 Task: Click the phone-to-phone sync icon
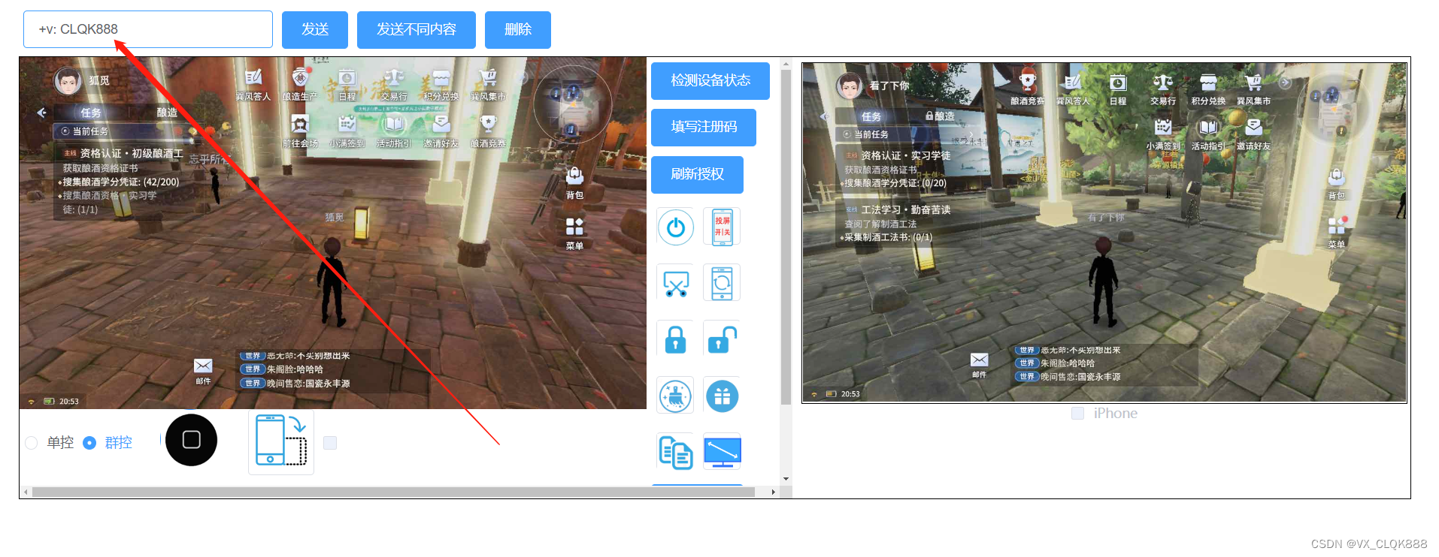coord(281,441)
